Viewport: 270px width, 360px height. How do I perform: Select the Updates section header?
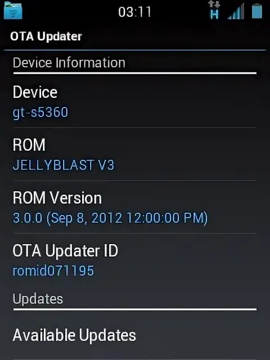38,299
